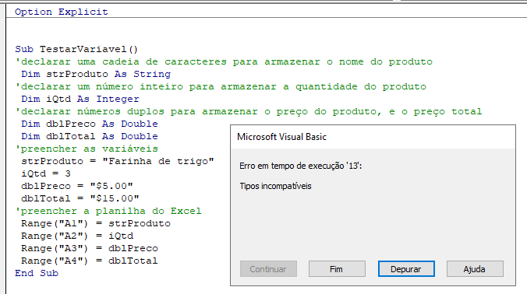Open Ajuda for the runtime error

pos(475,269)
